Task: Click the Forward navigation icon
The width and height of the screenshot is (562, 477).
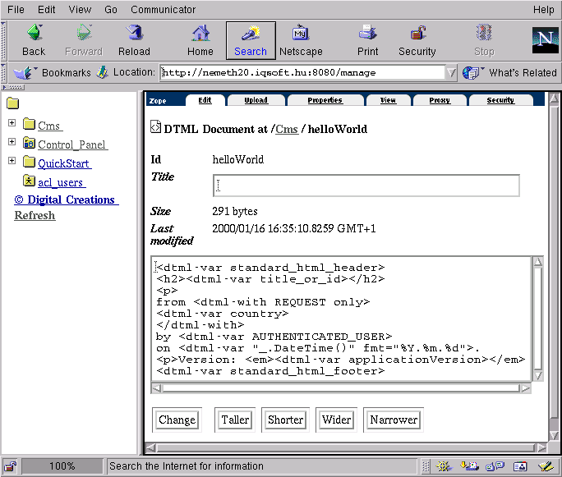Action: point(85,33)
